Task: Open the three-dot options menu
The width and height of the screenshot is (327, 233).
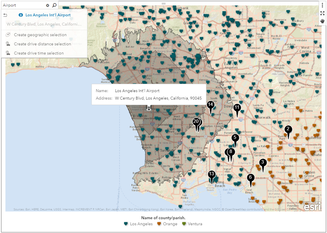Action: point(322,5)
